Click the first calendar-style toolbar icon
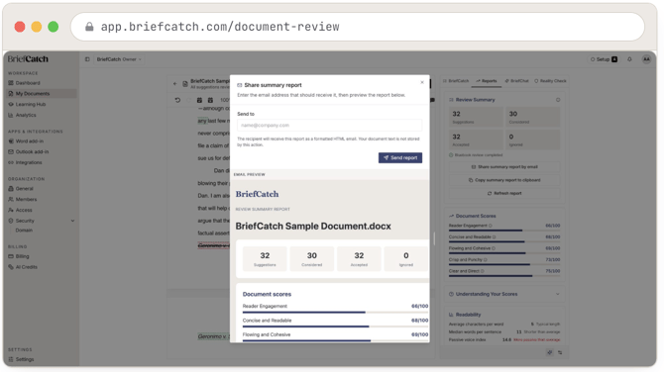 199,100
